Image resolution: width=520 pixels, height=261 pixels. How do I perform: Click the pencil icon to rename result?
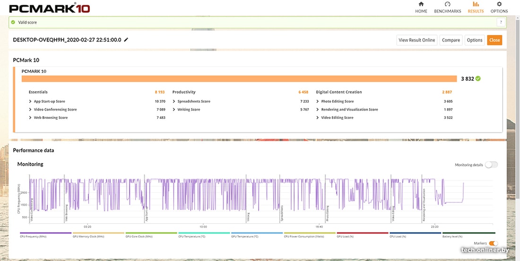click(126, 40)
